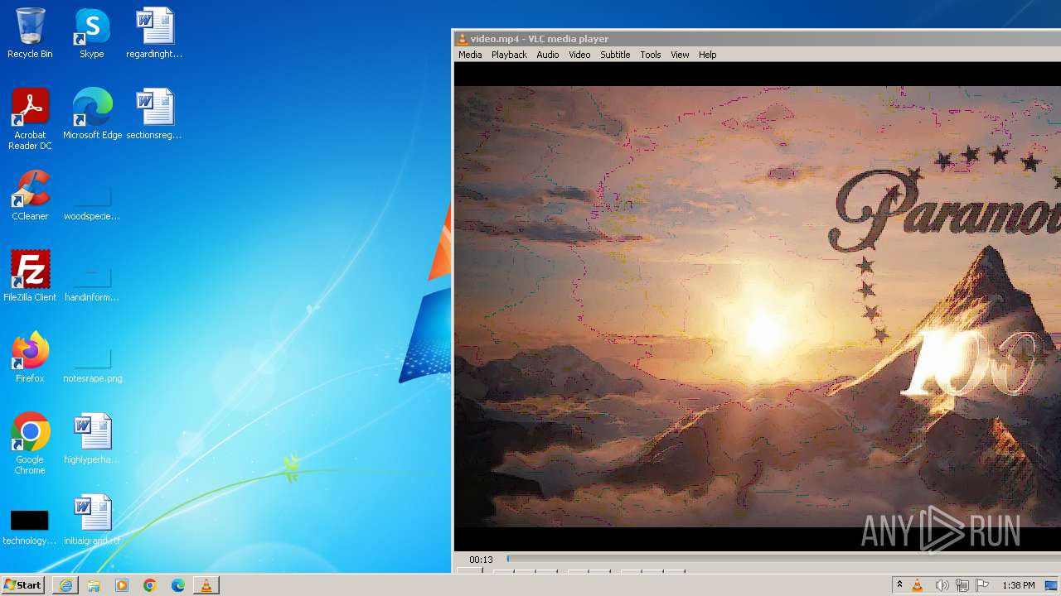Screen dimensions: 1061x596
Task: Open the volume speaker tray icon
Action: point(942,585)
